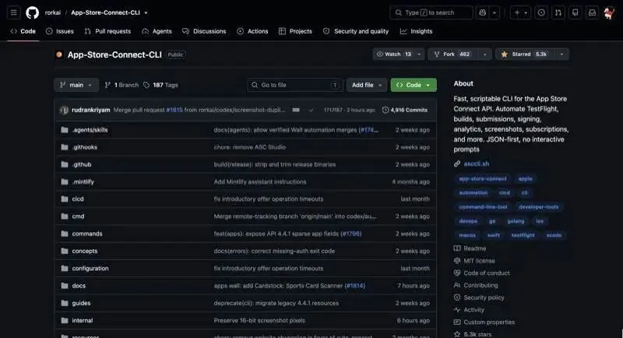Open the asccli.sh website link

coord(476,164)
